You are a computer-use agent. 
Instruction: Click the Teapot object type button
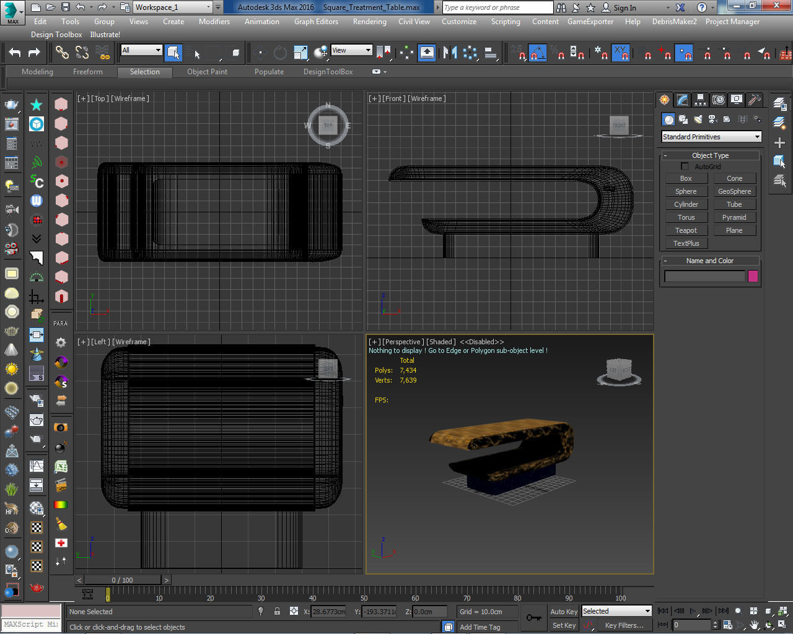coord(686,230)
